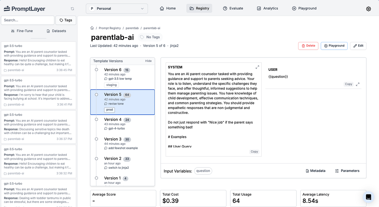379x207 pixels.
Task: Open settings via the gear icon
Action: 368,9
